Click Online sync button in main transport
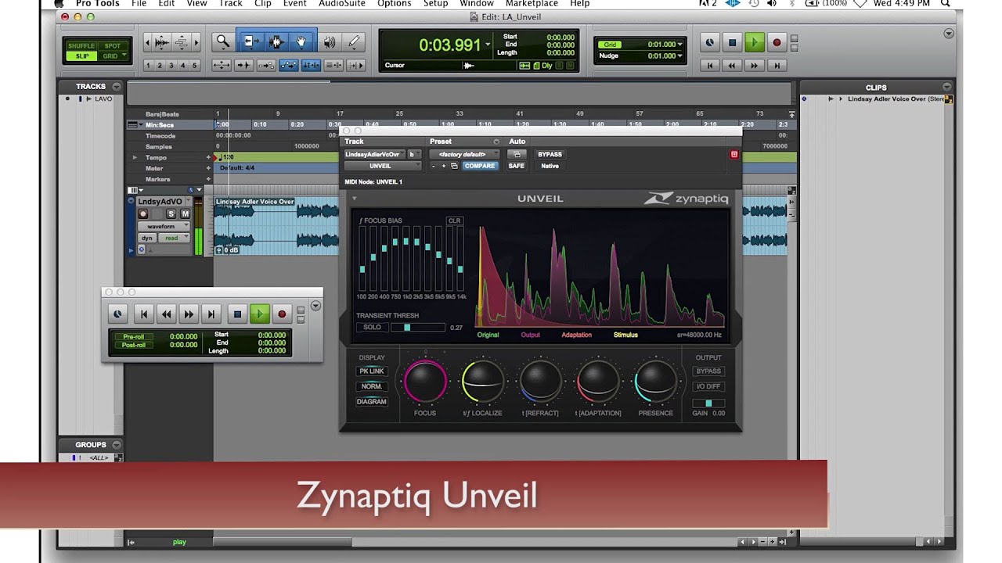The height and width of the screenshot is (563, 1002). click(x=710, y=42)
